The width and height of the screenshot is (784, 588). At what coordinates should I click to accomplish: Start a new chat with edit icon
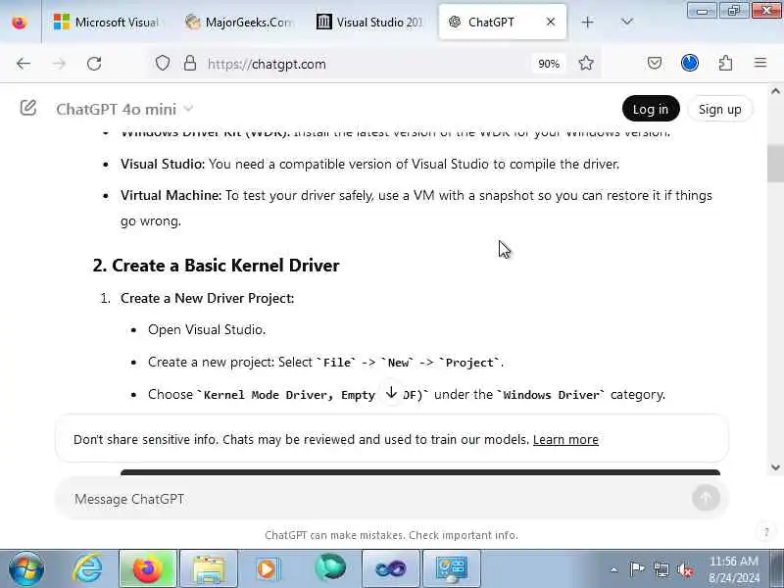pos(28,108)
